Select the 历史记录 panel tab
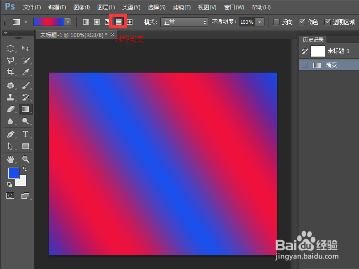This screenshot has height=269, width=359. (x=313, y=40)
